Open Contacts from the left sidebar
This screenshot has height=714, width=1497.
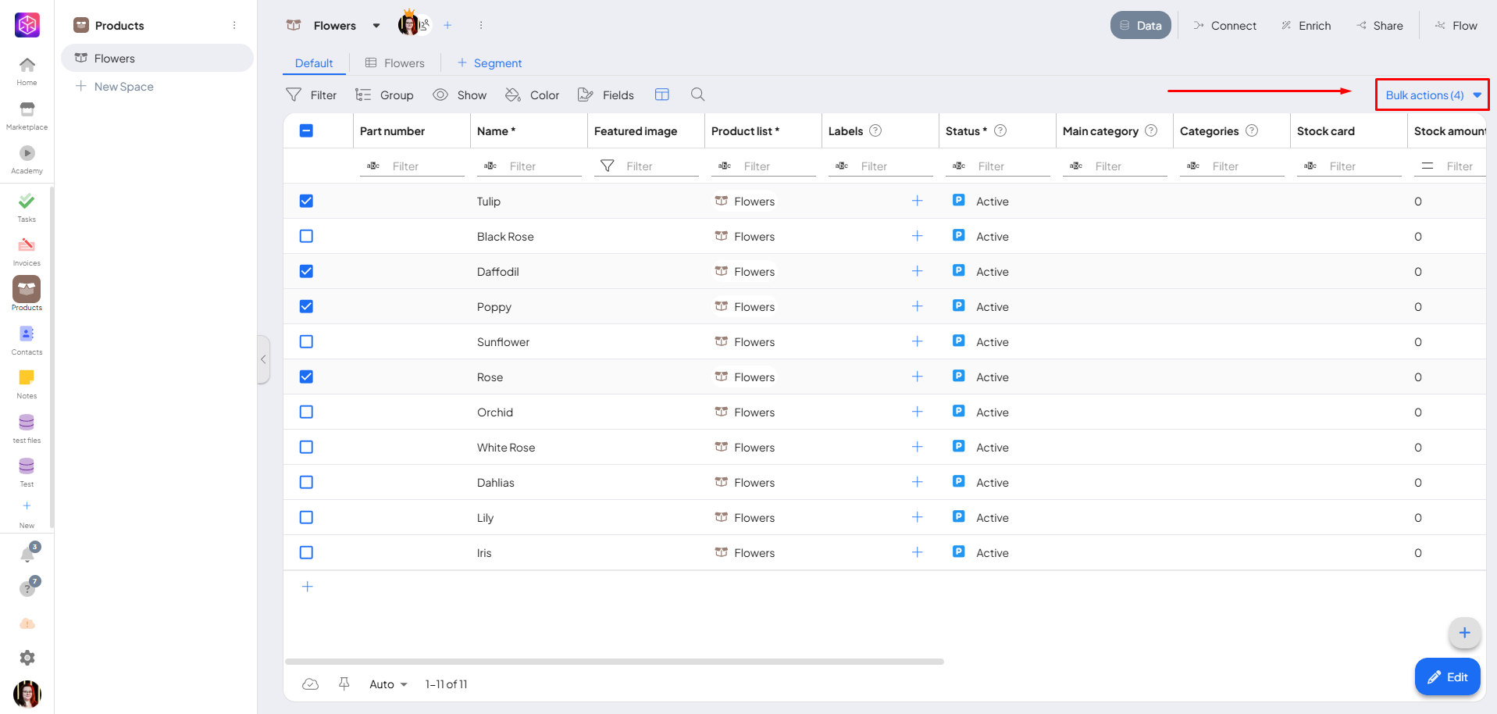point(27,340)
